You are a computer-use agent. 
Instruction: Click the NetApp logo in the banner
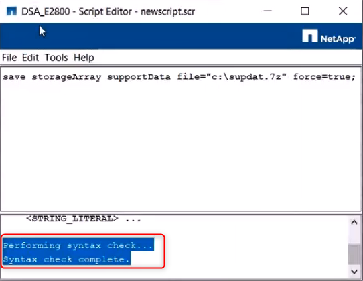[328, 36]
